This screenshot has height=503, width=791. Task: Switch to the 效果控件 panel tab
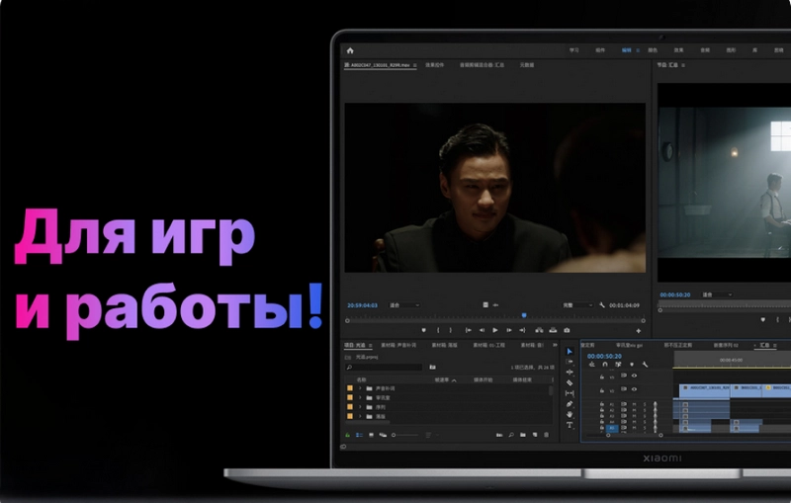(x=434, y=65)
